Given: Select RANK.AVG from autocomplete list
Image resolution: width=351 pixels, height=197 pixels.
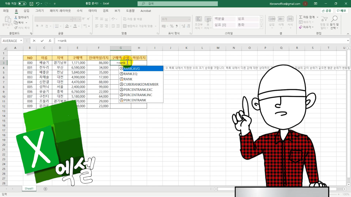Looking at the screenshot, I should [x=141, y=69].
